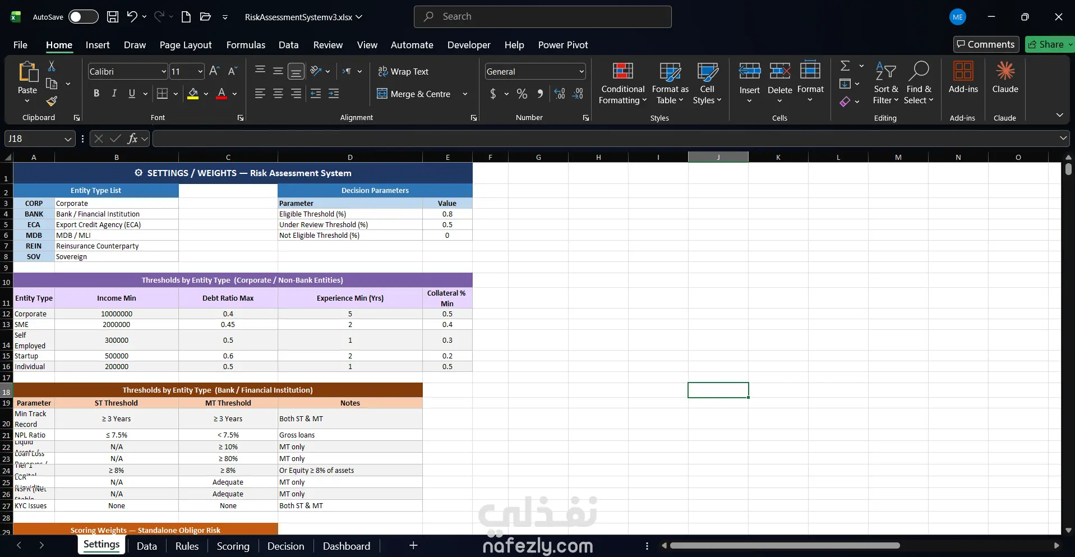Open the Conditional Formatting menu

(x=623, y=83)
